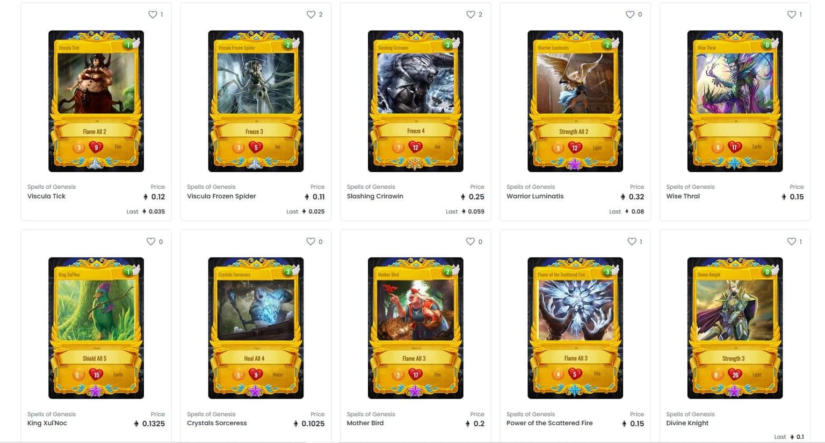Open the Crystals Sorceress card thumbnail

(256, 328)
